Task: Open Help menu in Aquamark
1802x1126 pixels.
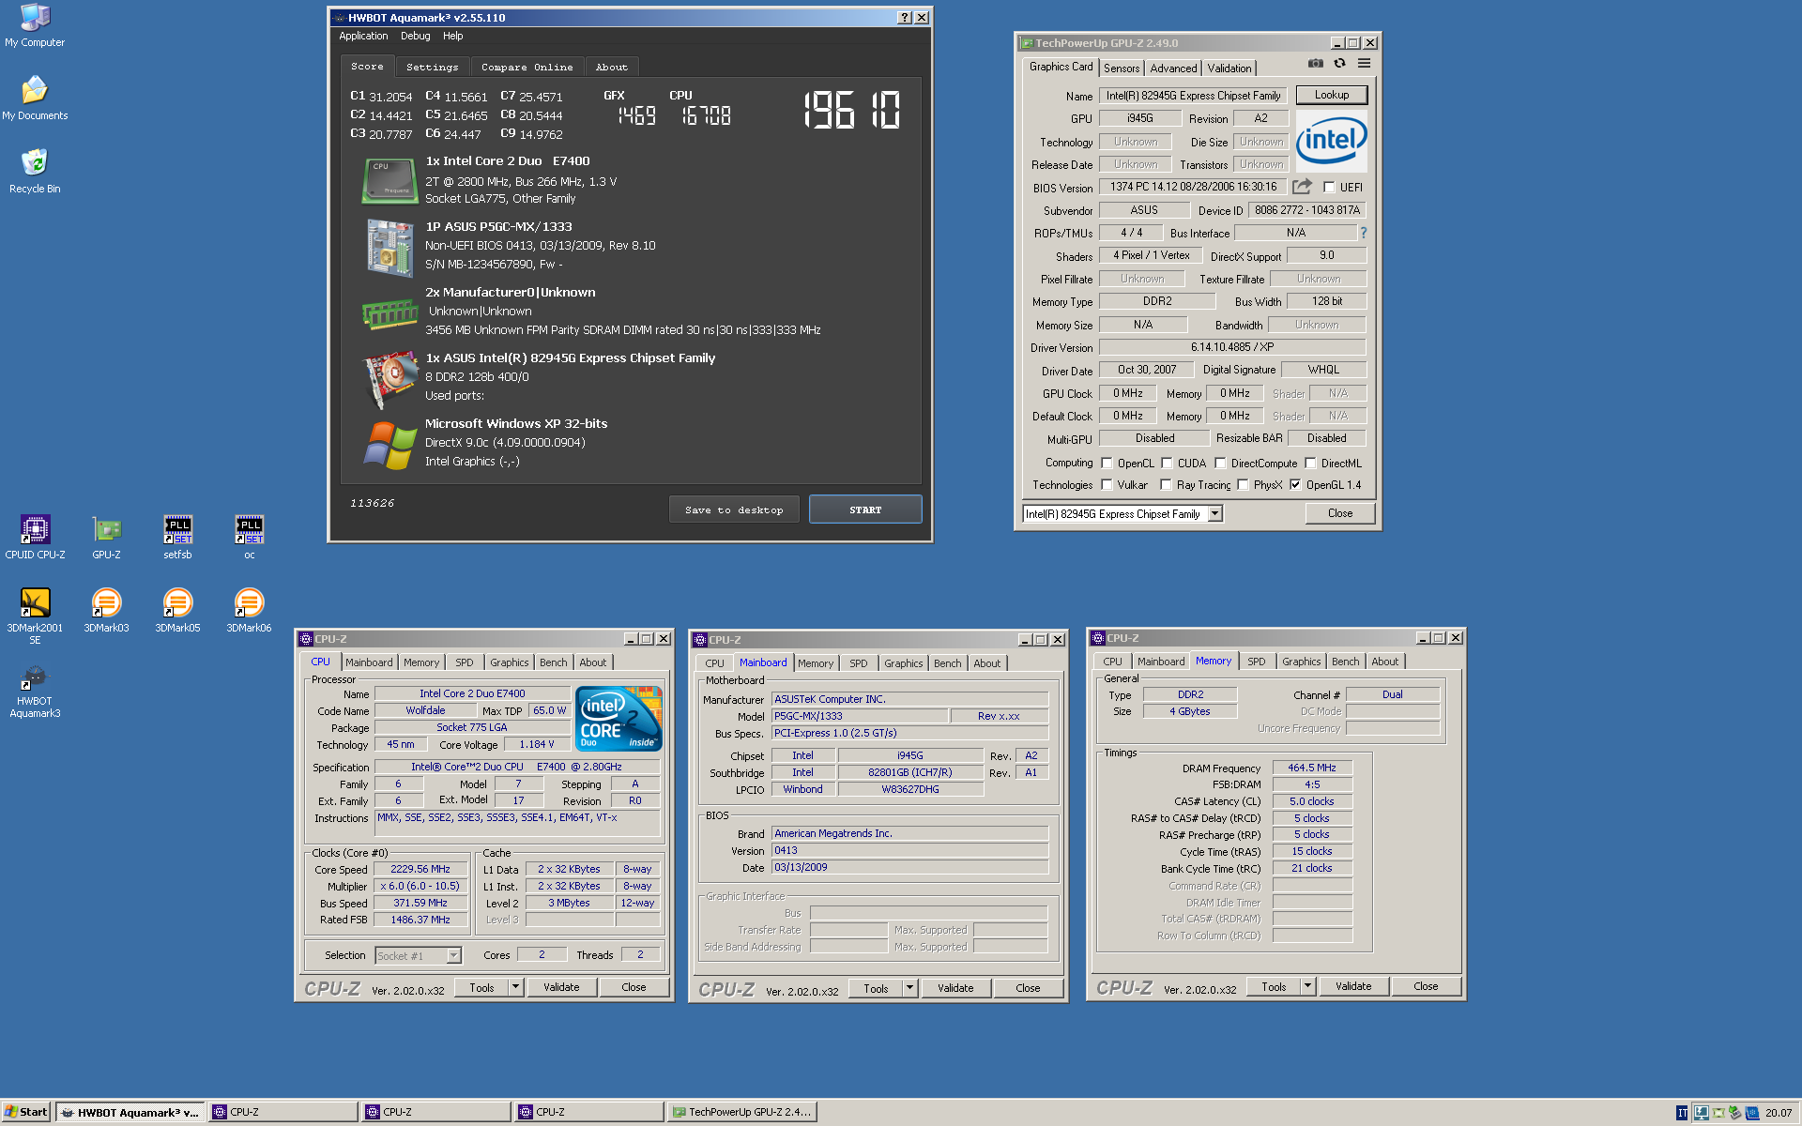Action: coord(453,36)
